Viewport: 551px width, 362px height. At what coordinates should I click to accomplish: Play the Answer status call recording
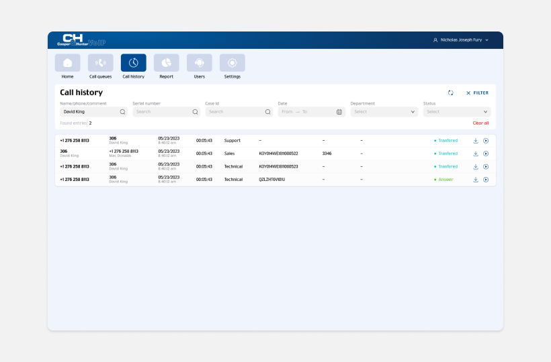(486, 180)
